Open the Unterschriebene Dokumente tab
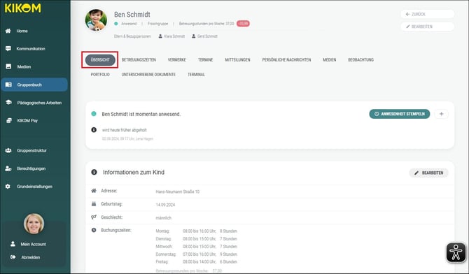 point(148,74)
